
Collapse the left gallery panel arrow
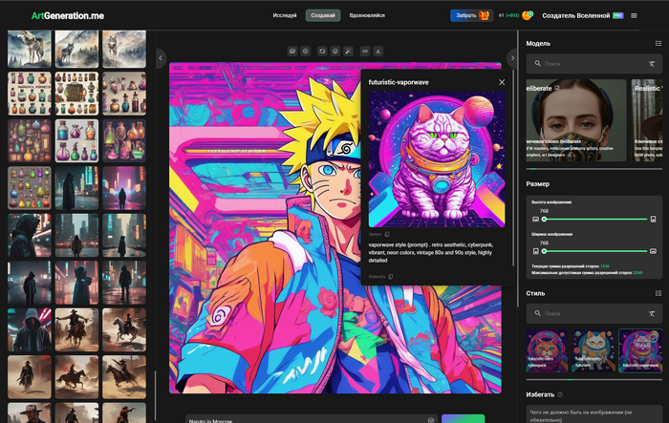(160, 57)
